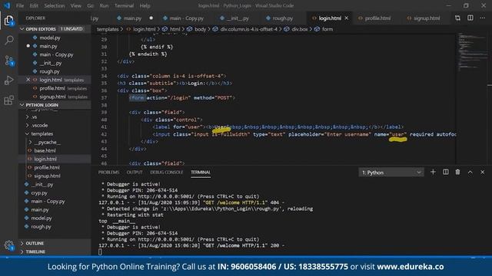The image size is (492, 276).
Task: Open the File menu
Action: coord(20,5)
